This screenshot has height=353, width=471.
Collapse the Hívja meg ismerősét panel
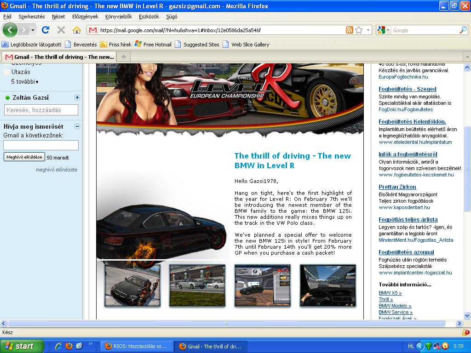(x=77, y=126)
